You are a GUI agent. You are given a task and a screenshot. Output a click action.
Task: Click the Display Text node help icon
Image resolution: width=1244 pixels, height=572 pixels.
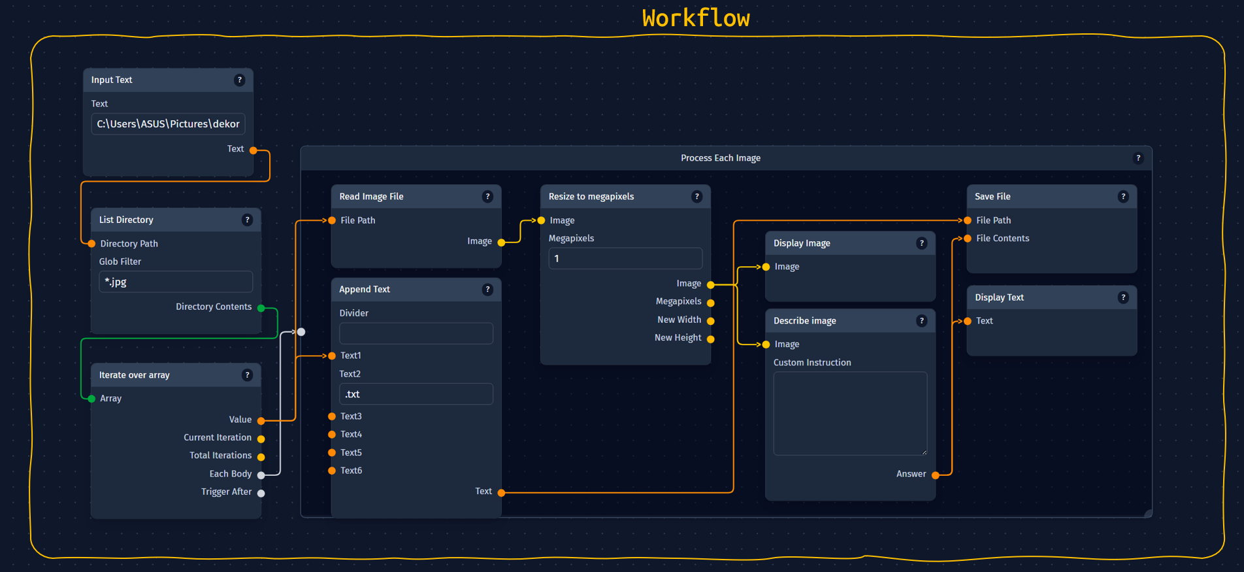pos(1123,297)
